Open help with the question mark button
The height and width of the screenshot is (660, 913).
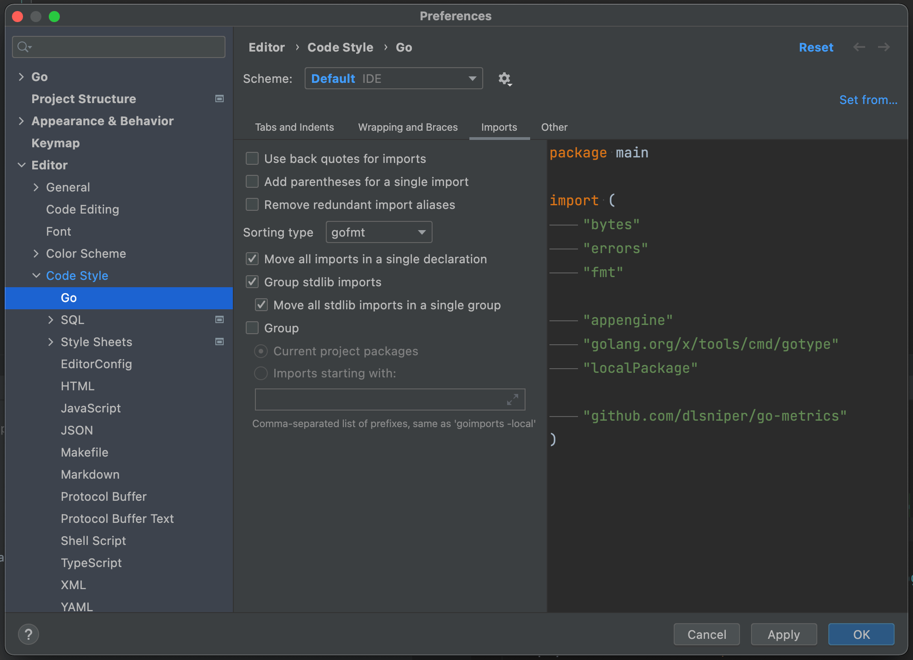point(29,634)
